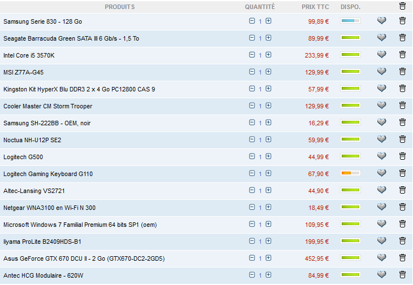
Task: Delete Antec HCG Modulaire 620W from cart
Action: [402, 275]
